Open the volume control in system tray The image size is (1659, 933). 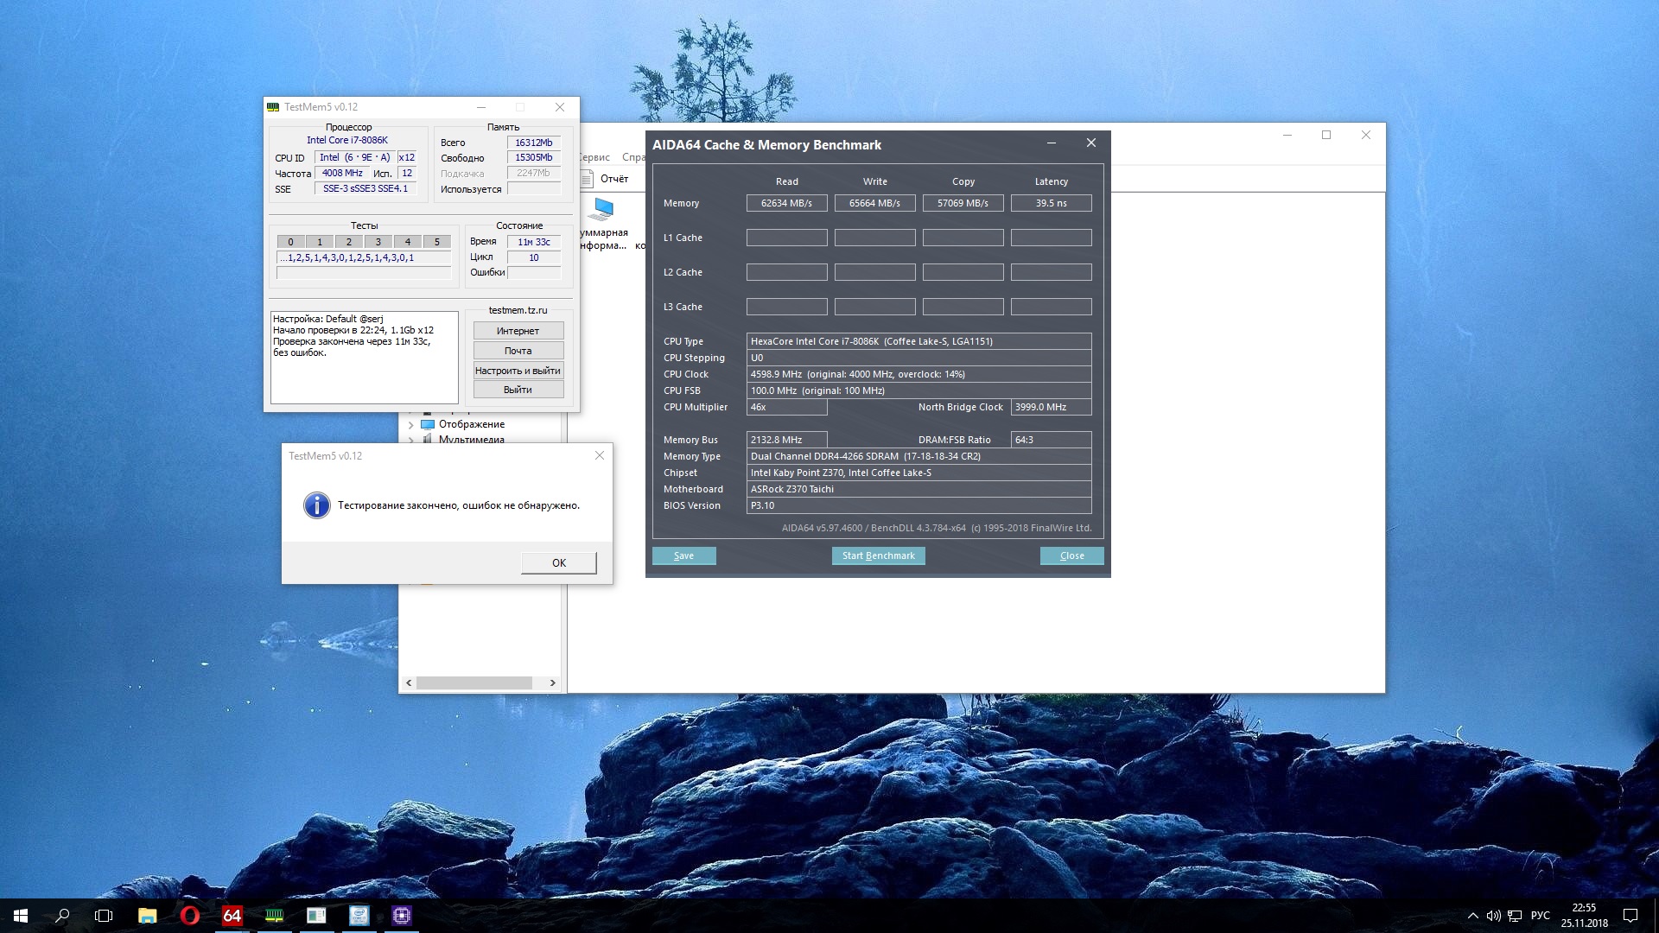point(1493,916)
